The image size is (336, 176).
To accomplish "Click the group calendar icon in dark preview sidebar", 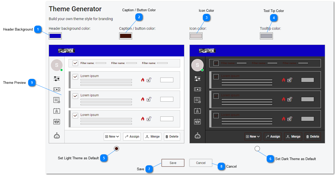I will pyautogui.click(x=197, y=121).
